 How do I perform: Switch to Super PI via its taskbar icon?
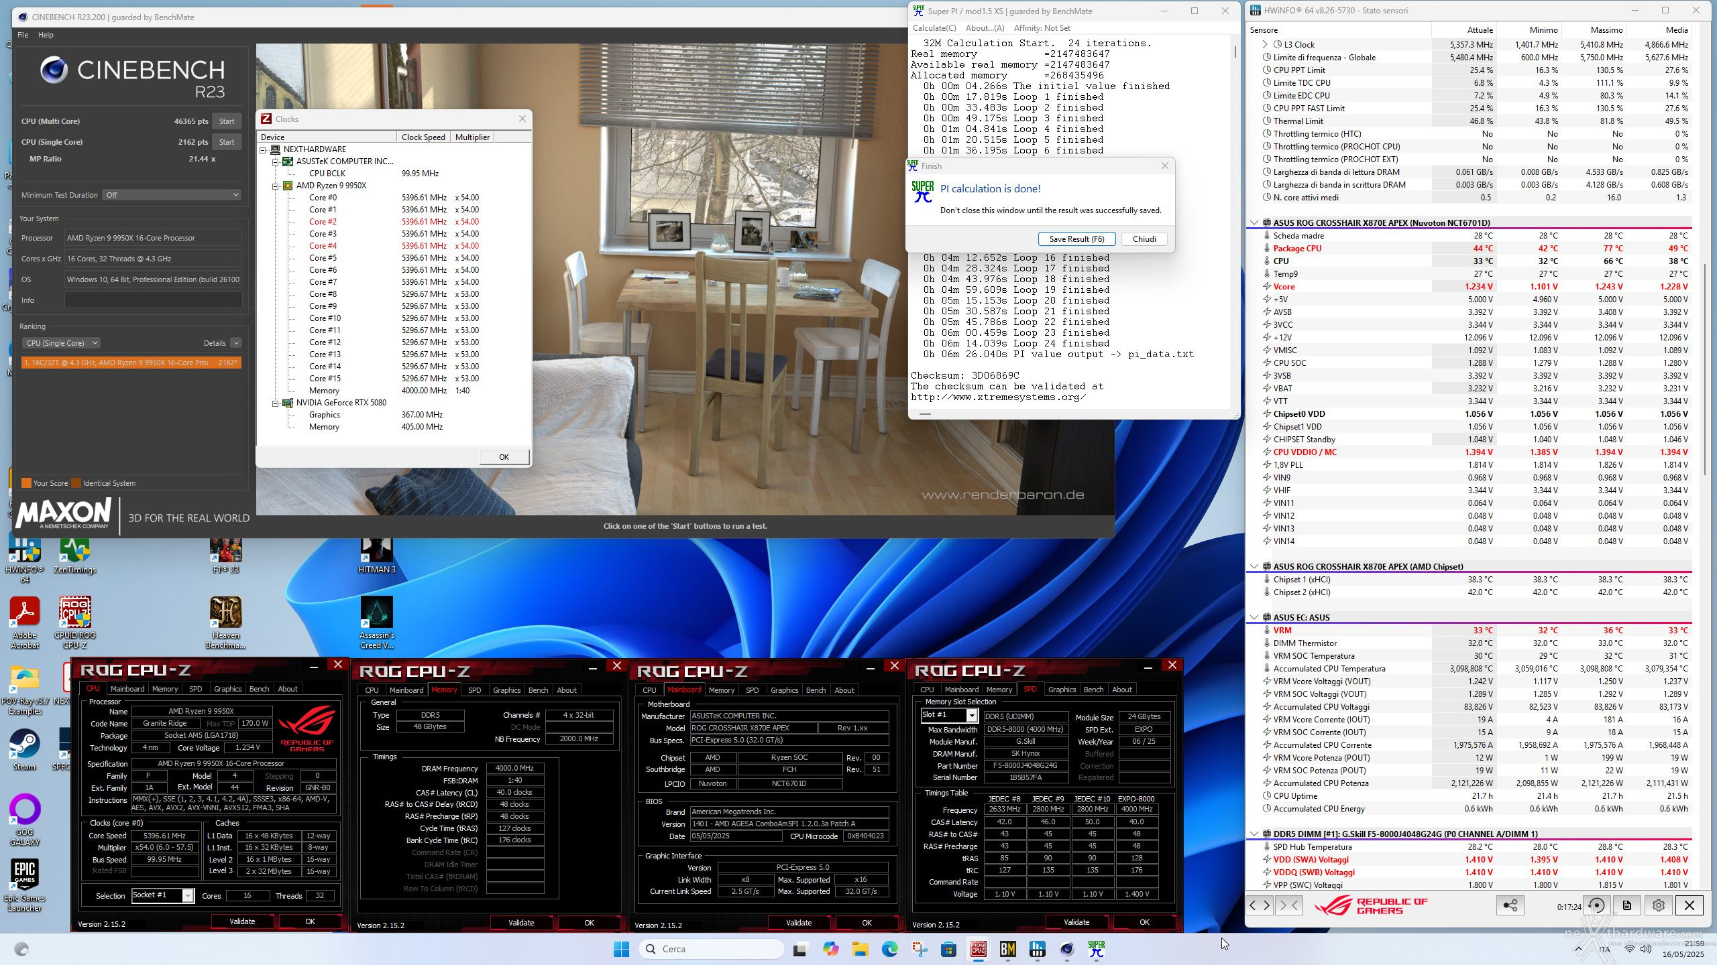pos(1097,949)
